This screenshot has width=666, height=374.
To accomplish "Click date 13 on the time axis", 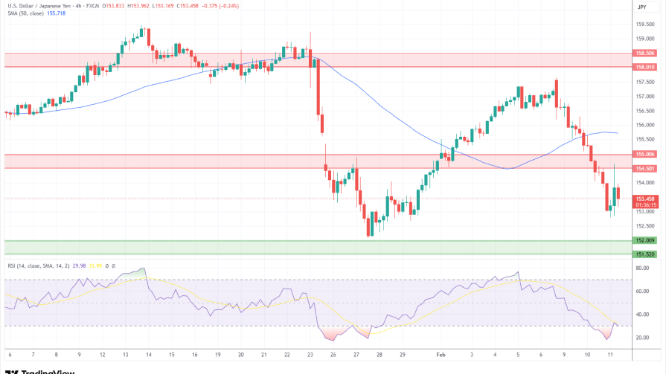I will 125,355.
